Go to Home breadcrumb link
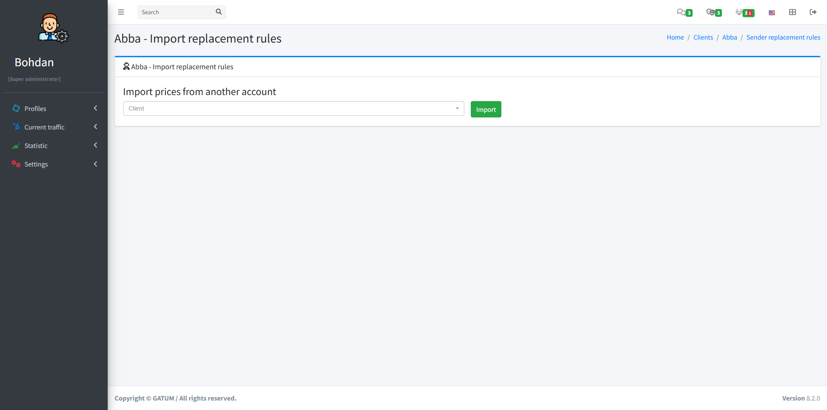Viewport: 827px width, 410px height. click(x=675, y=37)
